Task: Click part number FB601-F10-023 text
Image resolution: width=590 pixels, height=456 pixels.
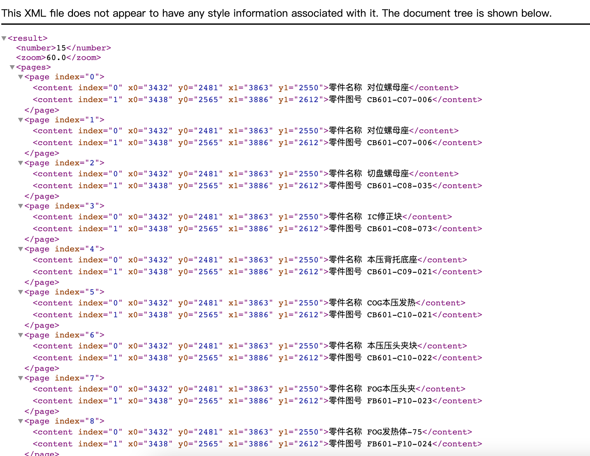Action: 399,401
